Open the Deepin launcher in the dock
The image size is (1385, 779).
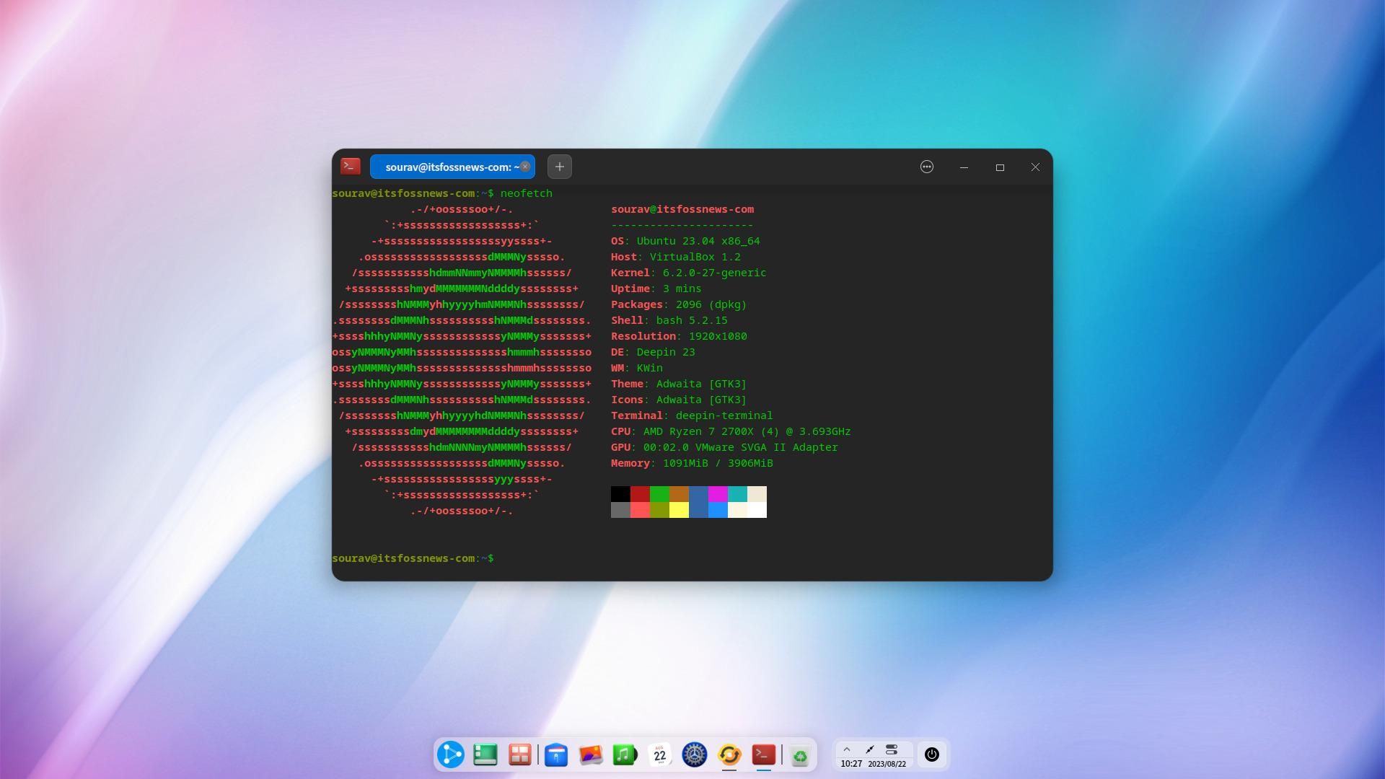pos(451,755)
